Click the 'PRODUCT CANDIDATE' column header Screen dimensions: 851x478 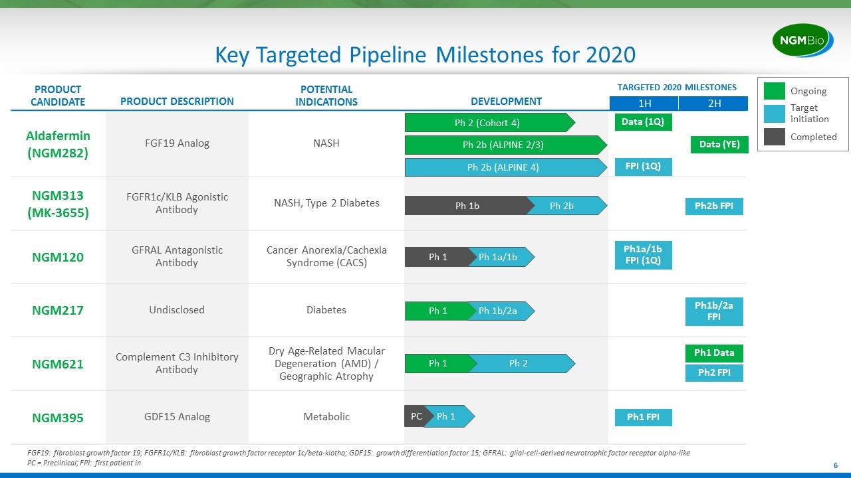pos(58,96)
